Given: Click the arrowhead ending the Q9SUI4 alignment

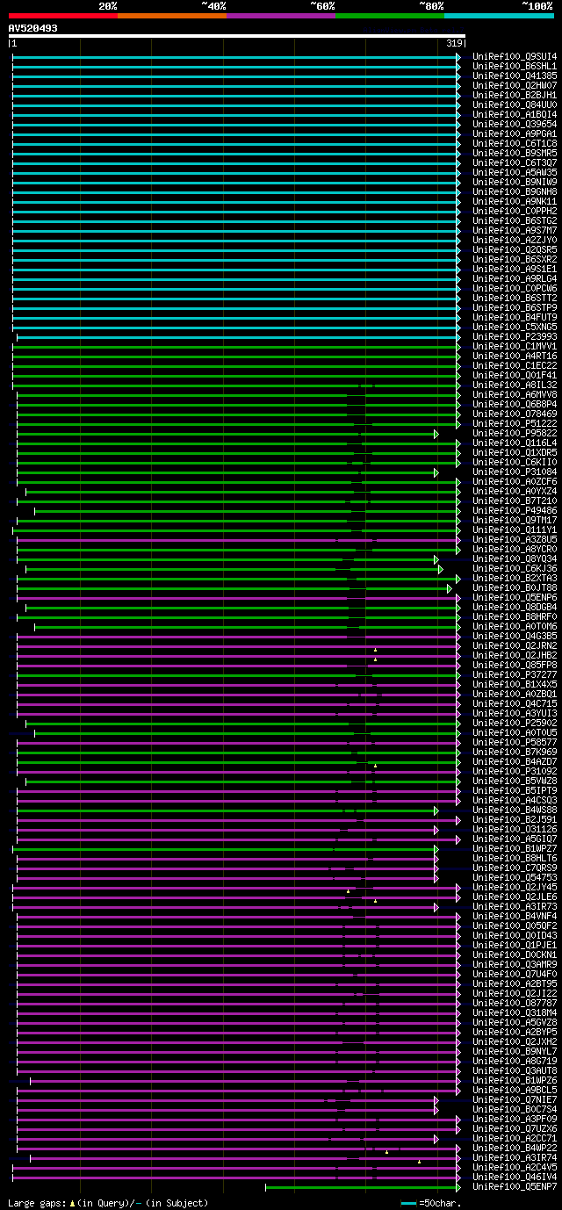Looking at the screenshot, I should point(458,57).
